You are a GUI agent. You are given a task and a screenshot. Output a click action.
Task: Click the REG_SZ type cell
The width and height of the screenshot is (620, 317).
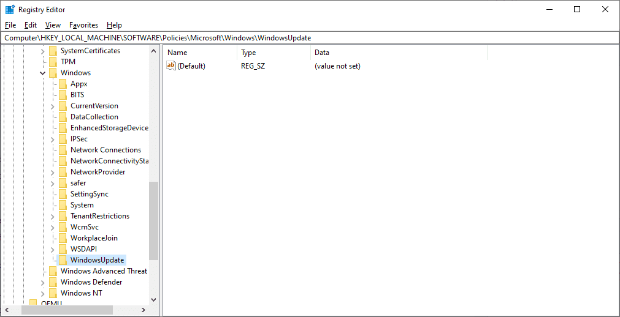(253, 66)
